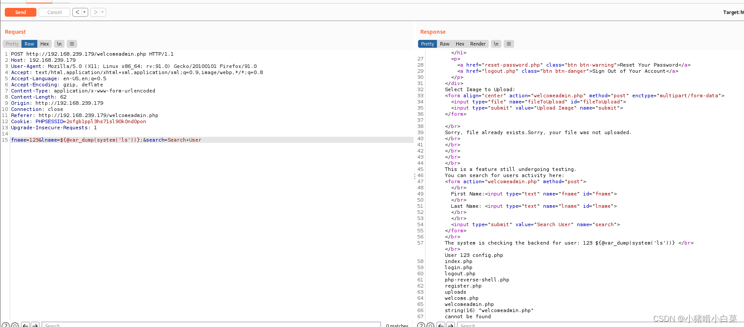The width and height of the screenshot is (744, 327).
Task: Click the Cancel button
Action: 54,12
